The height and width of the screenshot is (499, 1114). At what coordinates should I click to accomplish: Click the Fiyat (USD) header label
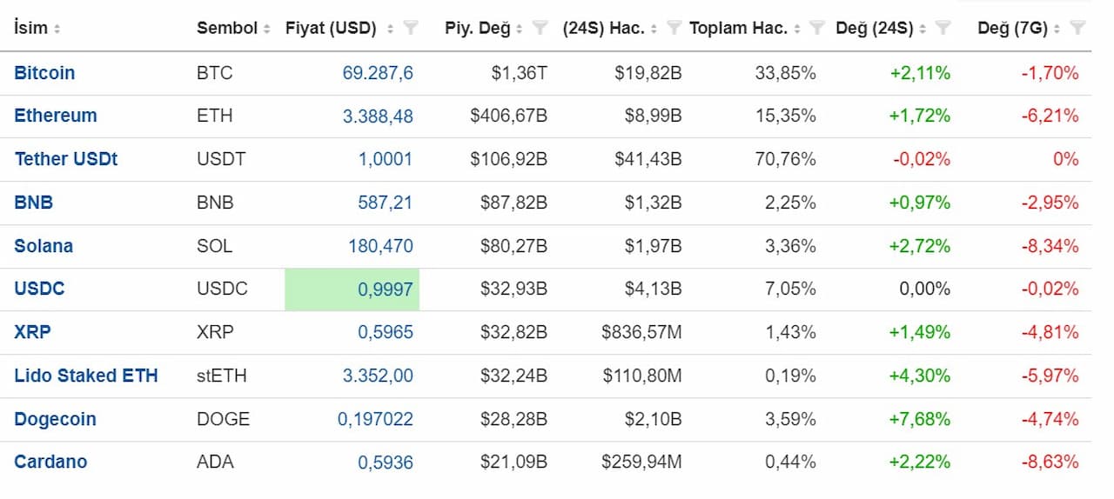pos(331,28)
